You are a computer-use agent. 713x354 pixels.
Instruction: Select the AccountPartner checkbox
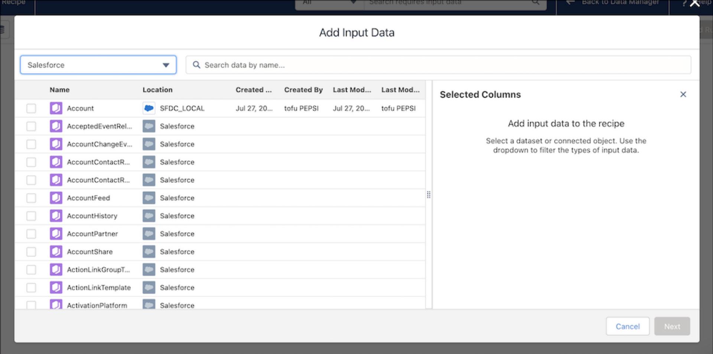(31, 234)
